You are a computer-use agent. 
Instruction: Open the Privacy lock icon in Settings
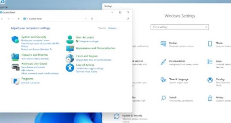point(210,98)
